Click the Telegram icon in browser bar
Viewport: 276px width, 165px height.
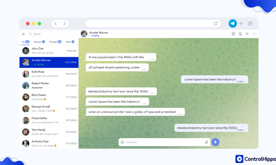coord(233,23)
